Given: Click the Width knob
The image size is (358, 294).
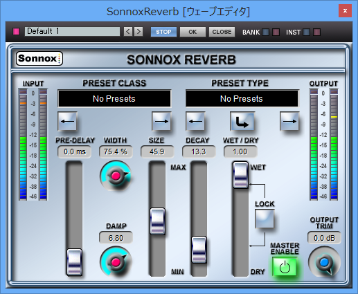Looking at the screenshot, I should point(116,176).
